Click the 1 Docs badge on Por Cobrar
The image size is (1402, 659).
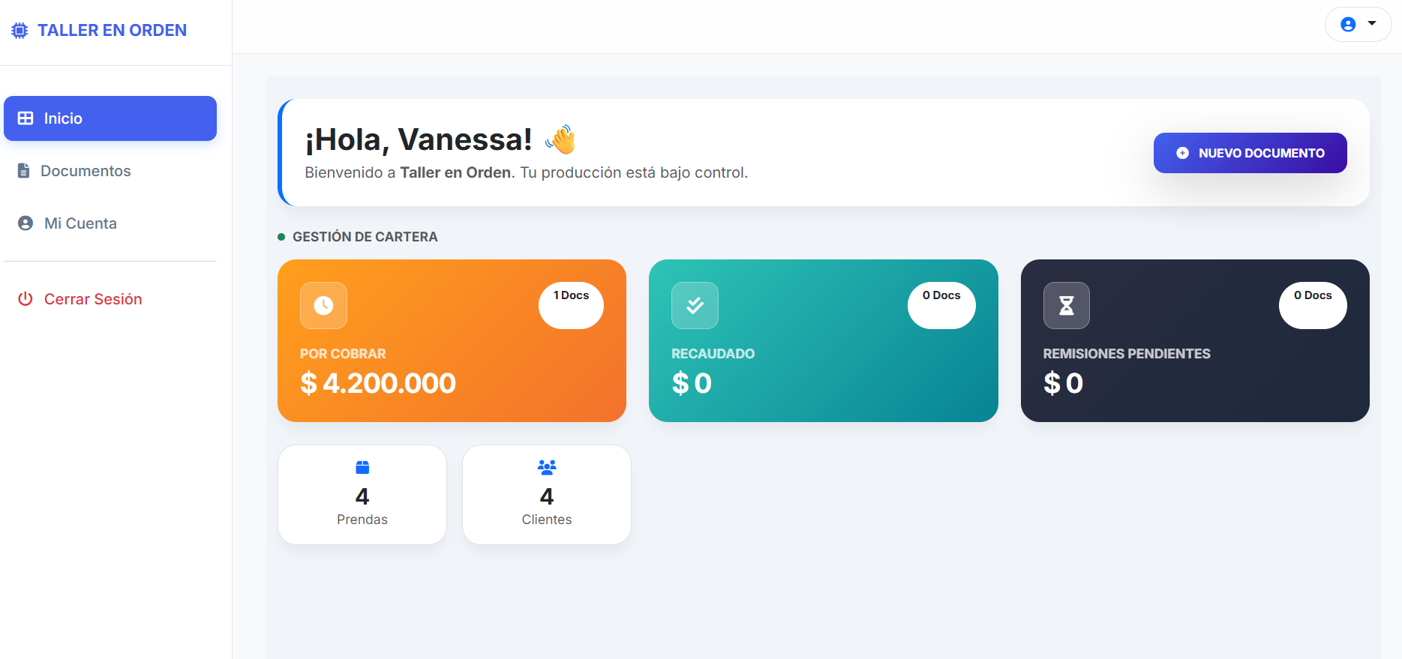coord(571,304)
